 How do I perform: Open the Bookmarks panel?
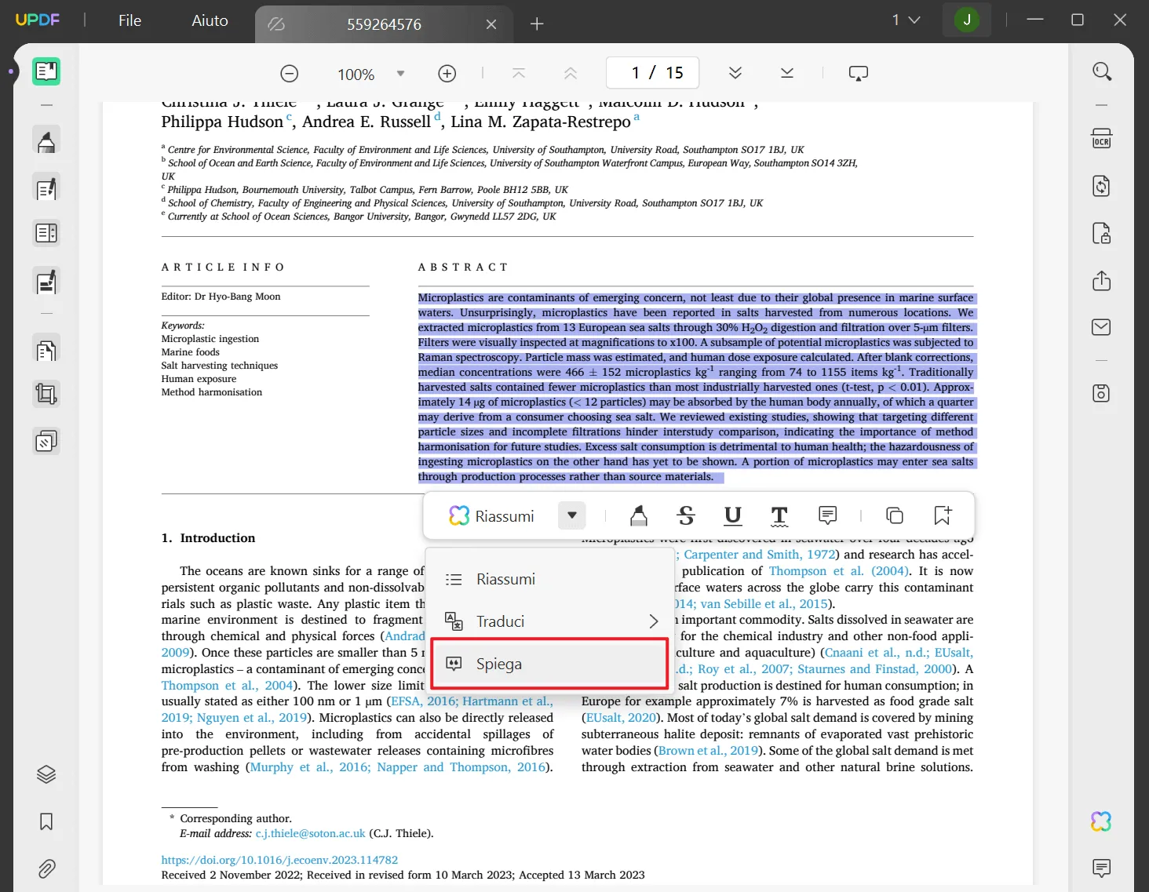[46, 821]
